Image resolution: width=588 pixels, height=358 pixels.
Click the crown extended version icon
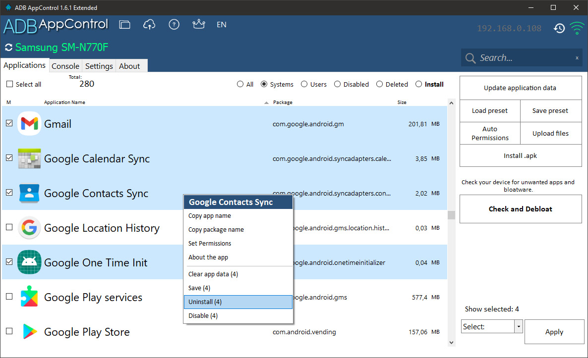199,24
